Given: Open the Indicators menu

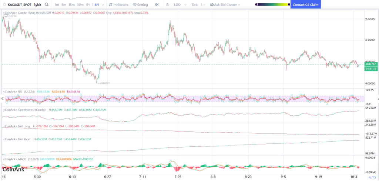Looking at the screenshot, I should pyautogui.click(x=119, y=4).
